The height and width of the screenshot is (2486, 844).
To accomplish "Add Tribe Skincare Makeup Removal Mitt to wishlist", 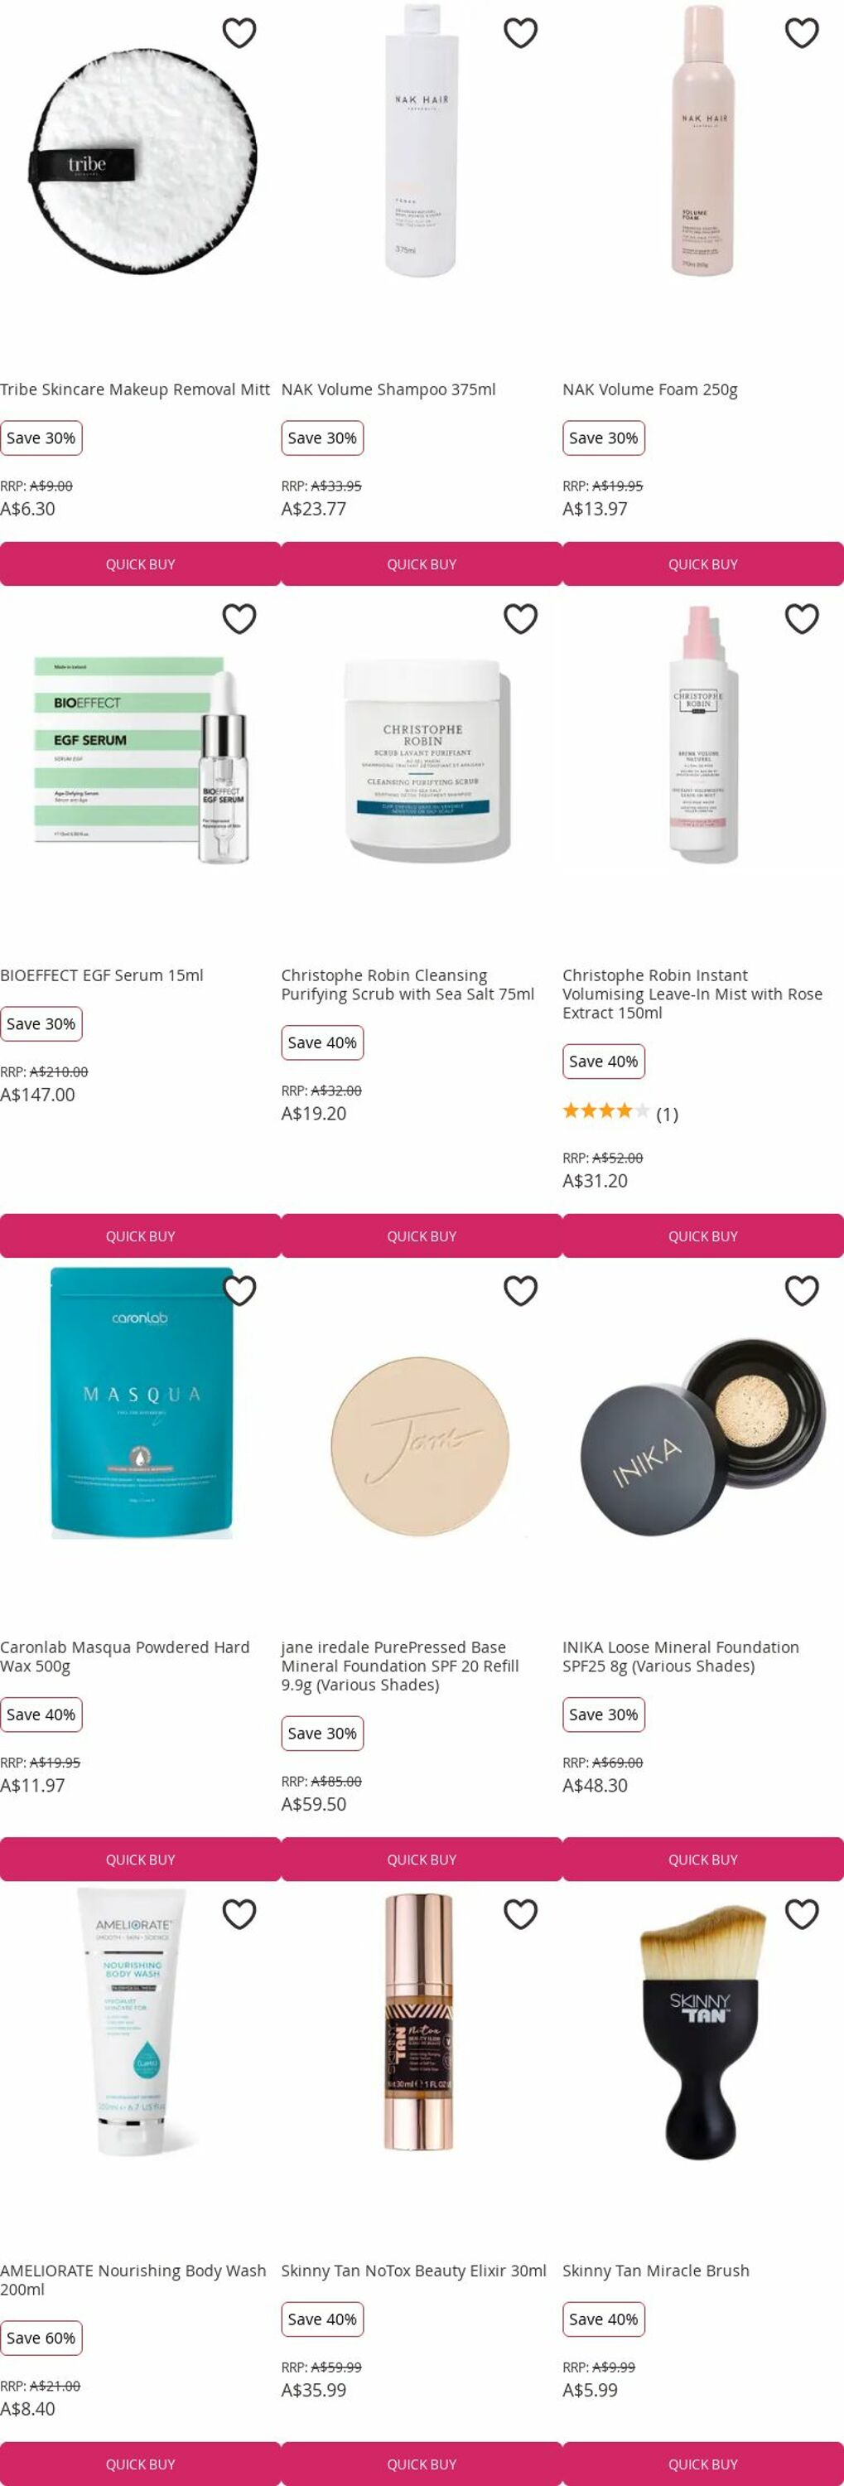I will pyautogui.click(x=239, y=33).
